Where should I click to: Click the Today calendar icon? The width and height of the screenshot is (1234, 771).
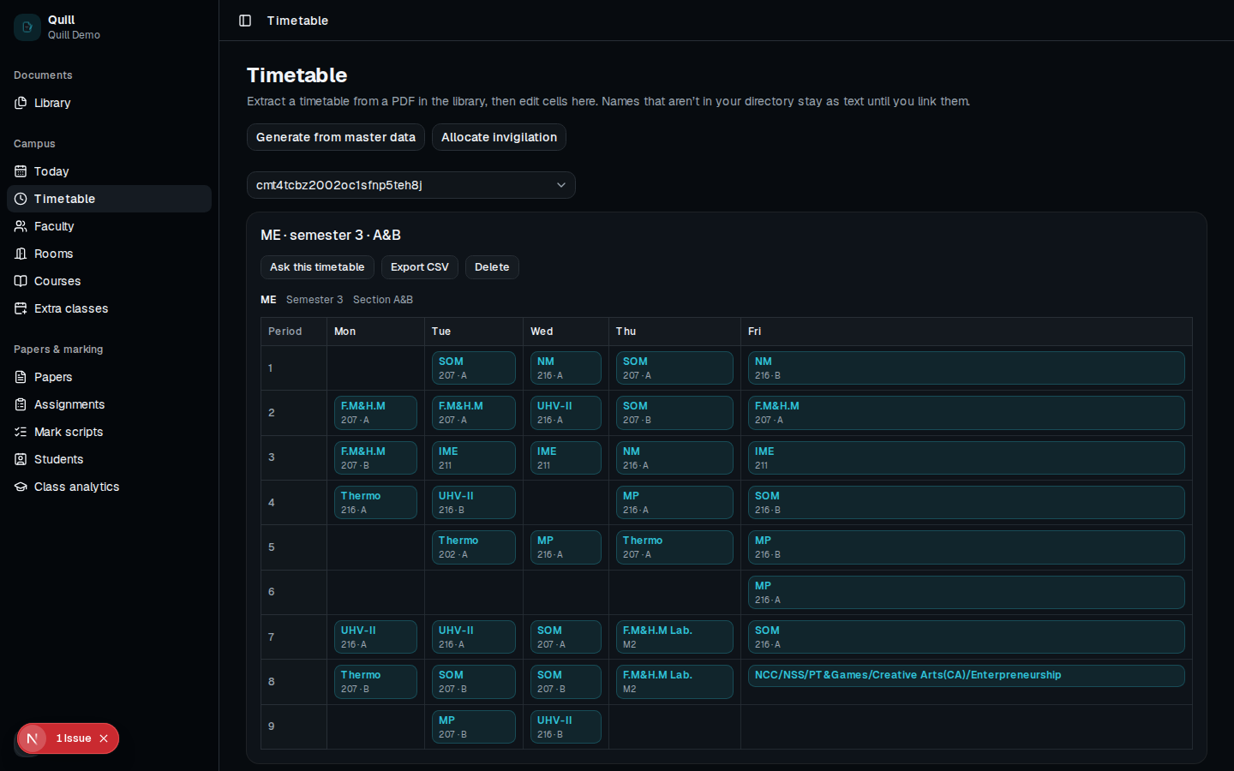click(x=21, y=171)
